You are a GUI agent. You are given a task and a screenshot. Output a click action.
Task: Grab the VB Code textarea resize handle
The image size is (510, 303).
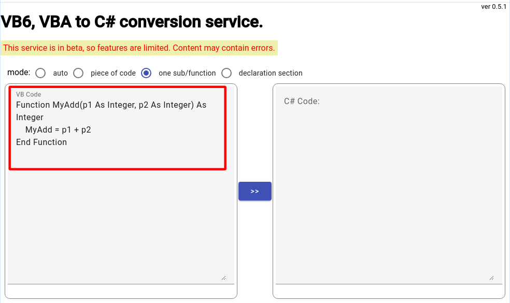tap(224, 278)
